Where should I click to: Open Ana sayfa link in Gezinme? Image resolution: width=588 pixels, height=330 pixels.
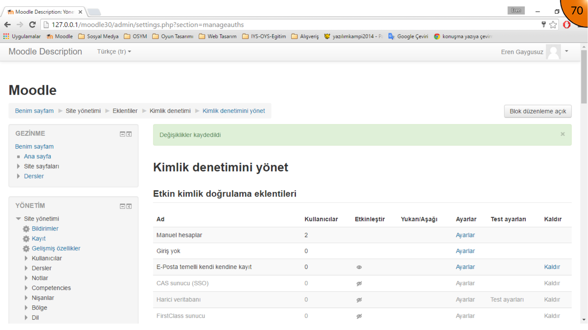click(37, 156)
